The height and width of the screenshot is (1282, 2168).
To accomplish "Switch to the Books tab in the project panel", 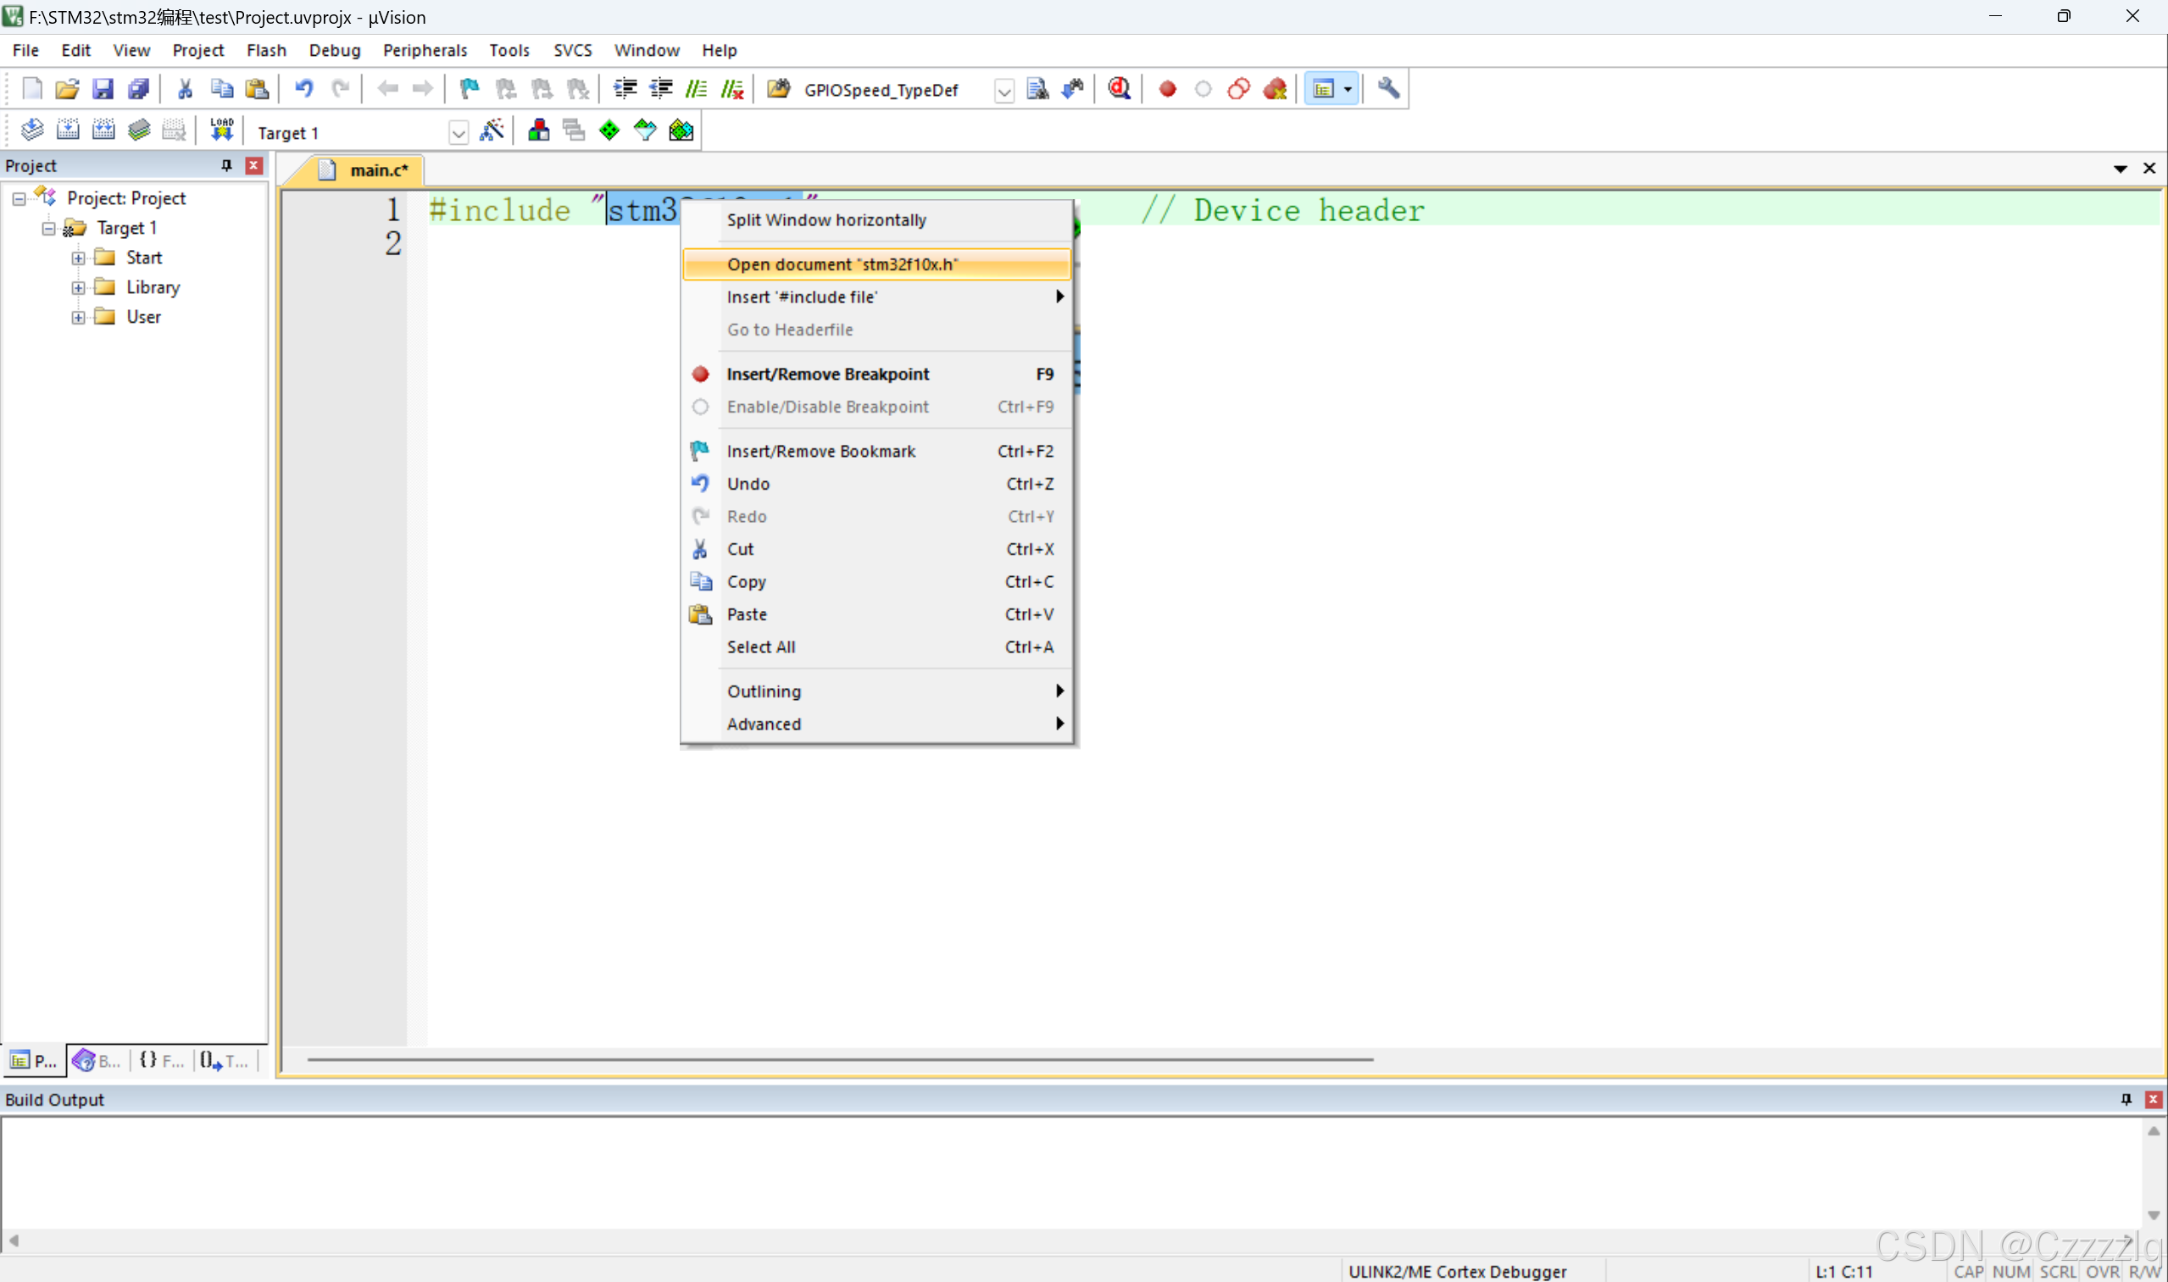I will (x=97, y=1060).
